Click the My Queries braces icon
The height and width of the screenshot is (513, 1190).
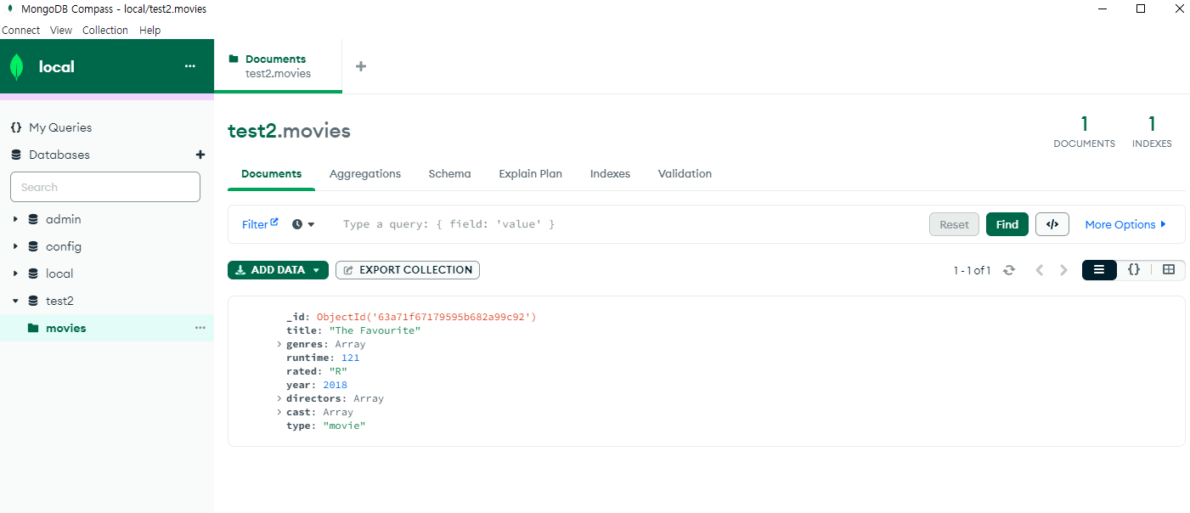coord(15,127)
